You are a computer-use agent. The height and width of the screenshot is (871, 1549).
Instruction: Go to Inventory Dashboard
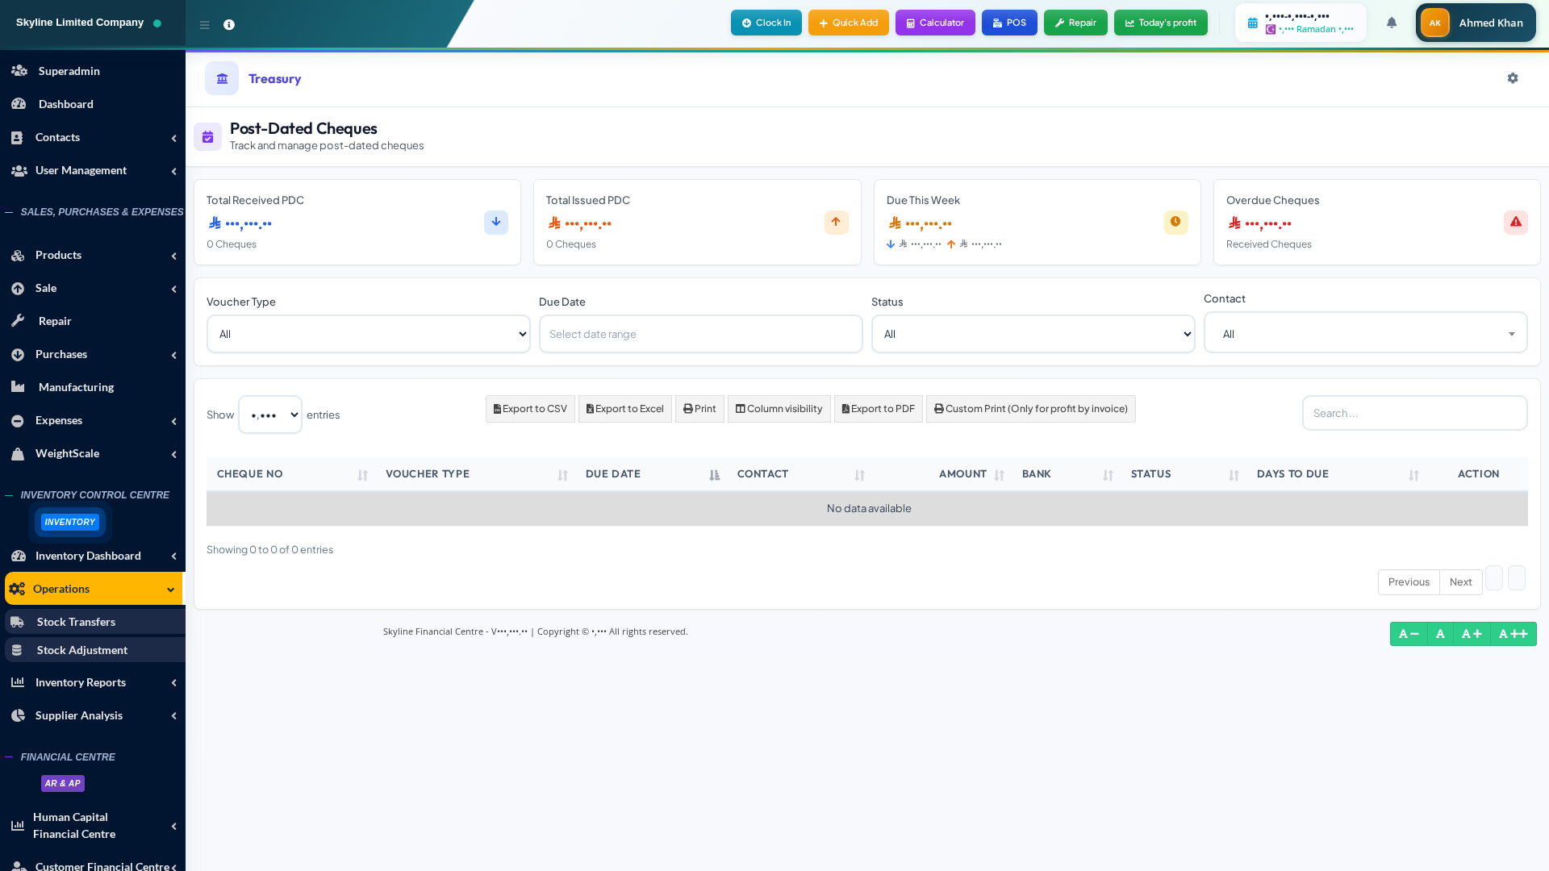[x=87, y=556]
